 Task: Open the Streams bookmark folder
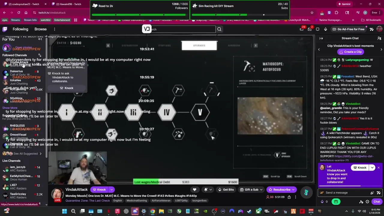pos(16,20)
